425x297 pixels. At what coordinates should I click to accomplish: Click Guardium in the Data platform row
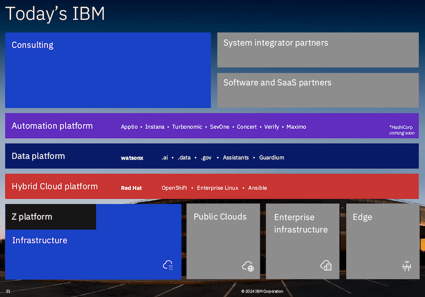coord(271,158)
